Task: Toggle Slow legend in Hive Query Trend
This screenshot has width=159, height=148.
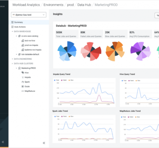Action: 138,81
